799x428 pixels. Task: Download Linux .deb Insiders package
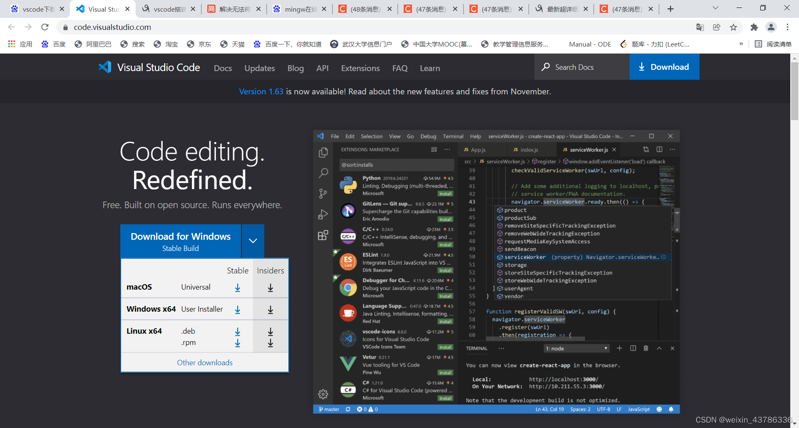click(270, 332)
